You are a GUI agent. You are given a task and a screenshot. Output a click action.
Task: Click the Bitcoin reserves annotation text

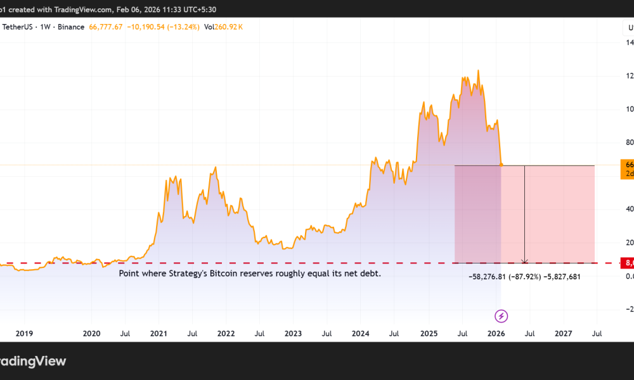[249, 274]
